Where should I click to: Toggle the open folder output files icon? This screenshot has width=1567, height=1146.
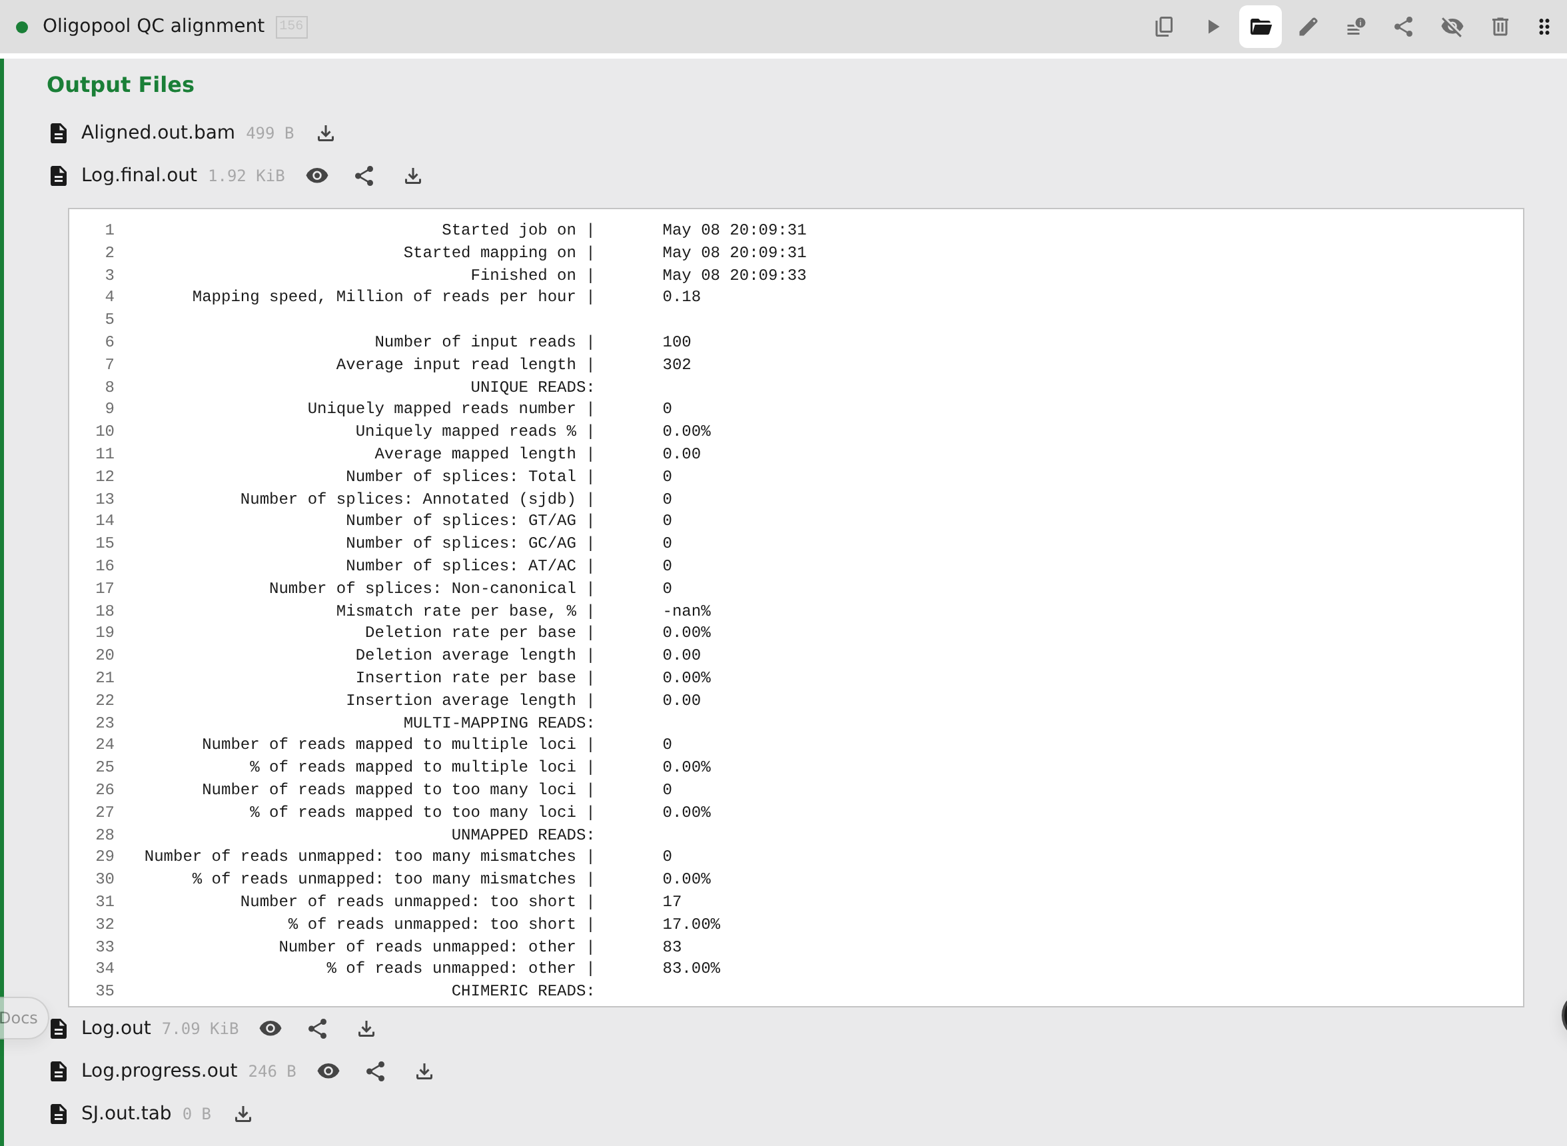coord(1260,27)
